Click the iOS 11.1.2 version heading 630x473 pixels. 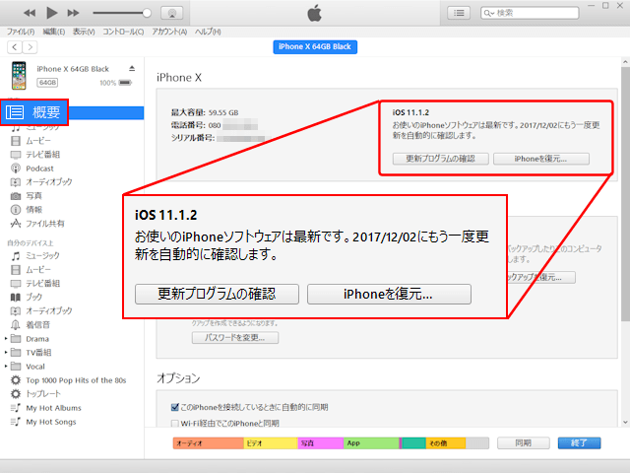tap(410, 112)
